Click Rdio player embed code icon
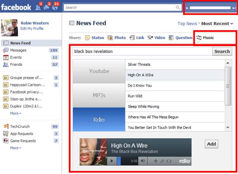Viewport: 238px width, 174px height. [x=169, y=161]
